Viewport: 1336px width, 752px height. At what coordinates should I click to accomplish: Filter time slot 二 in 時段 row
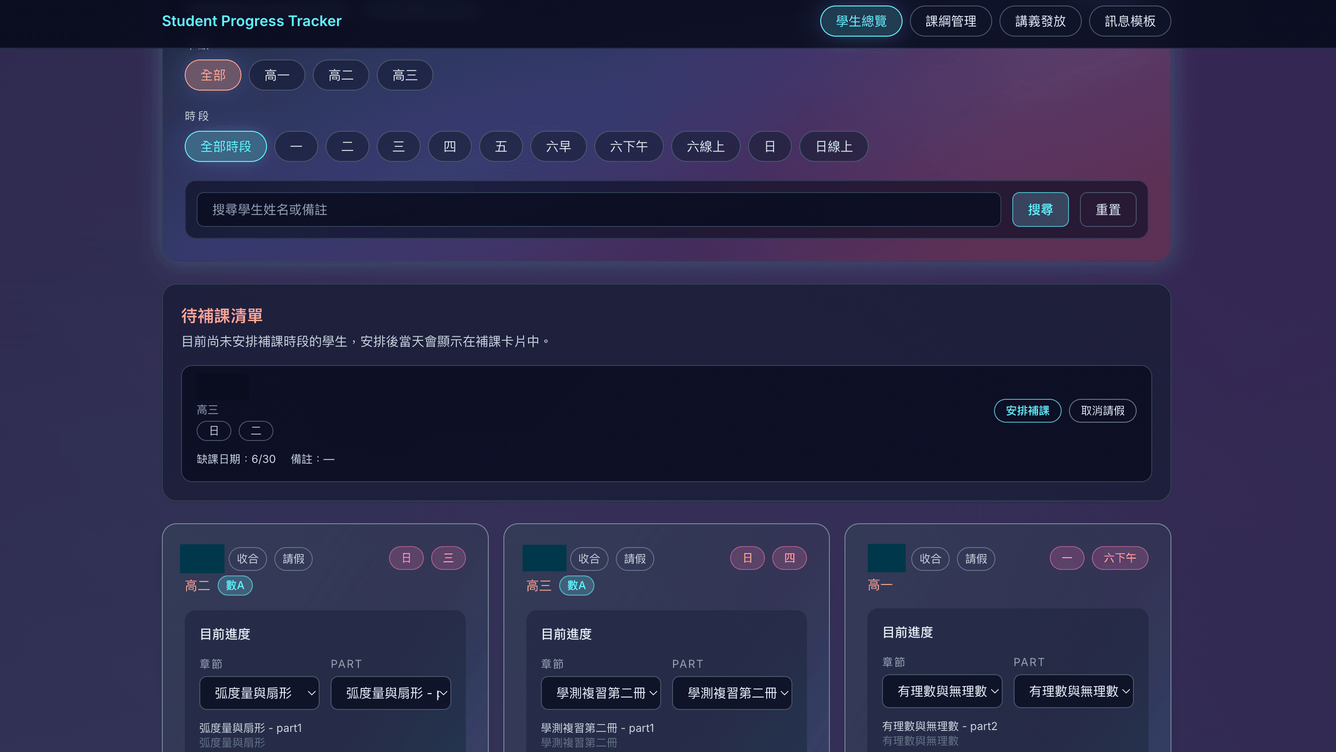click(x=347, y=146)
